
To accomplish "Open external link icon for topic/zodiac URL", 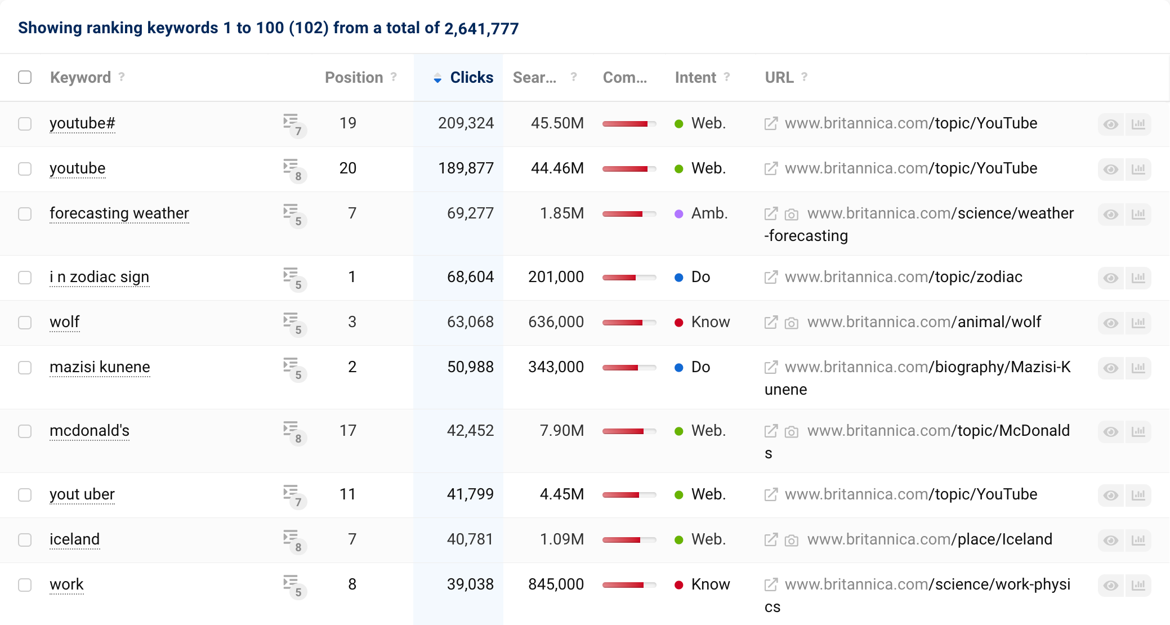I will (771, 277).
